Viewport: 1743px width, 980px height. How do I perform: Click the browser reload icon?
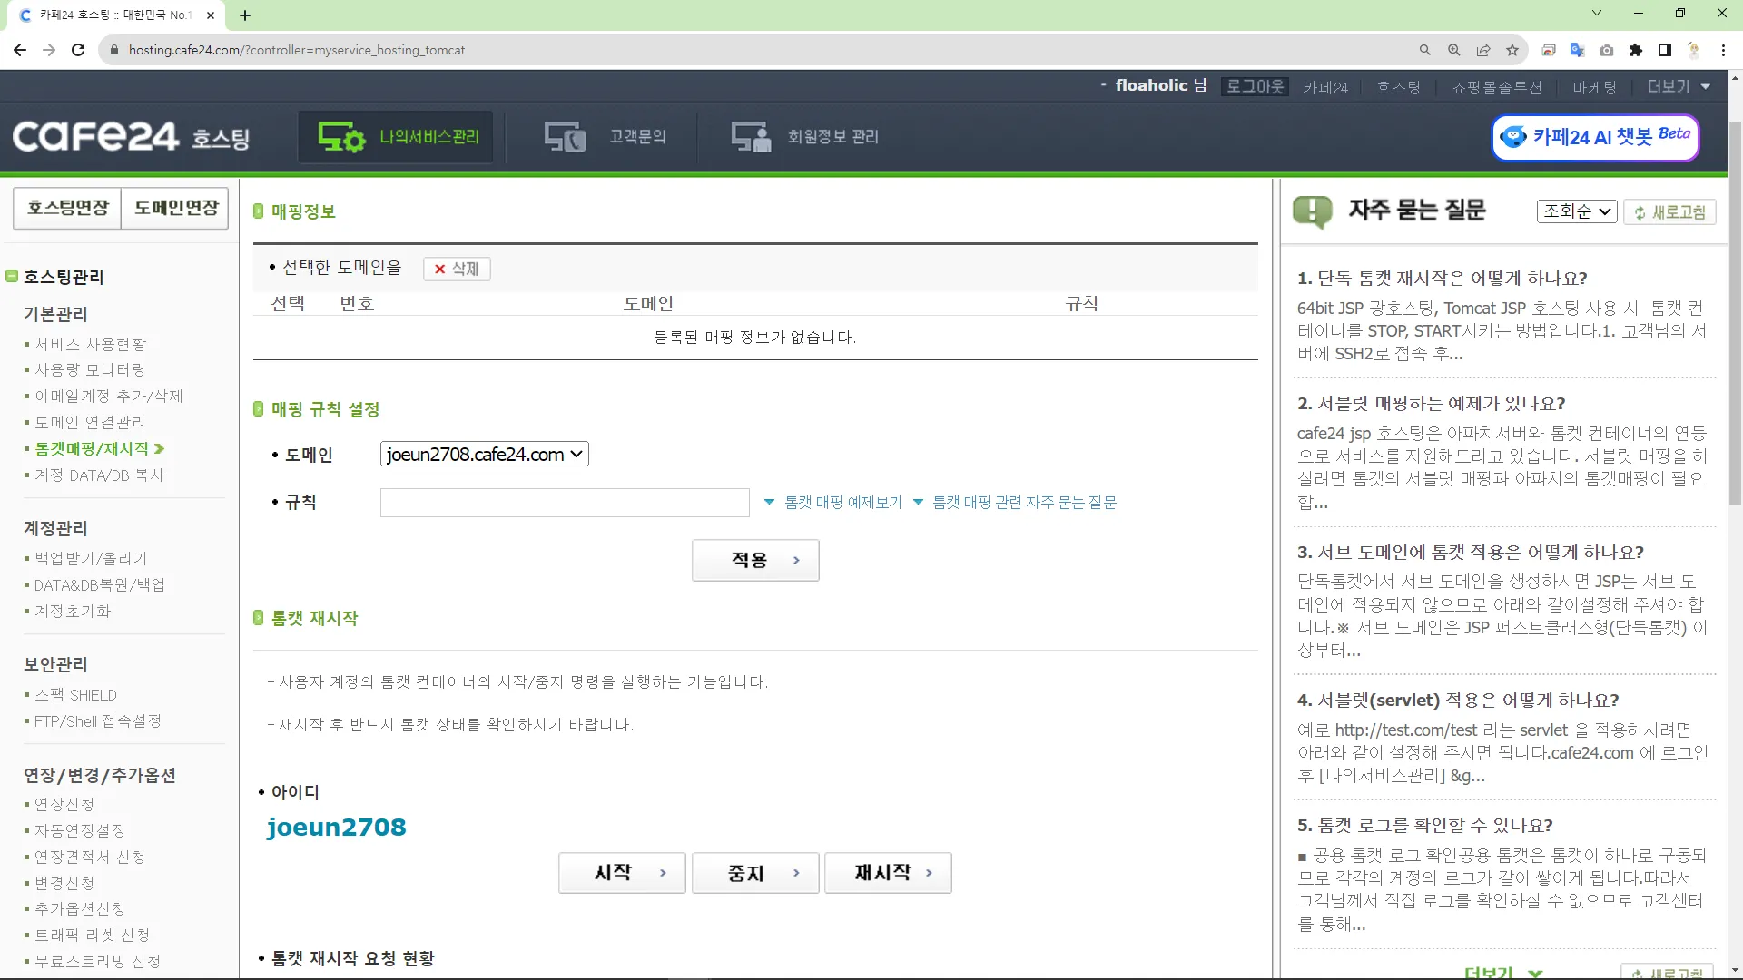[x=78, y=50]
